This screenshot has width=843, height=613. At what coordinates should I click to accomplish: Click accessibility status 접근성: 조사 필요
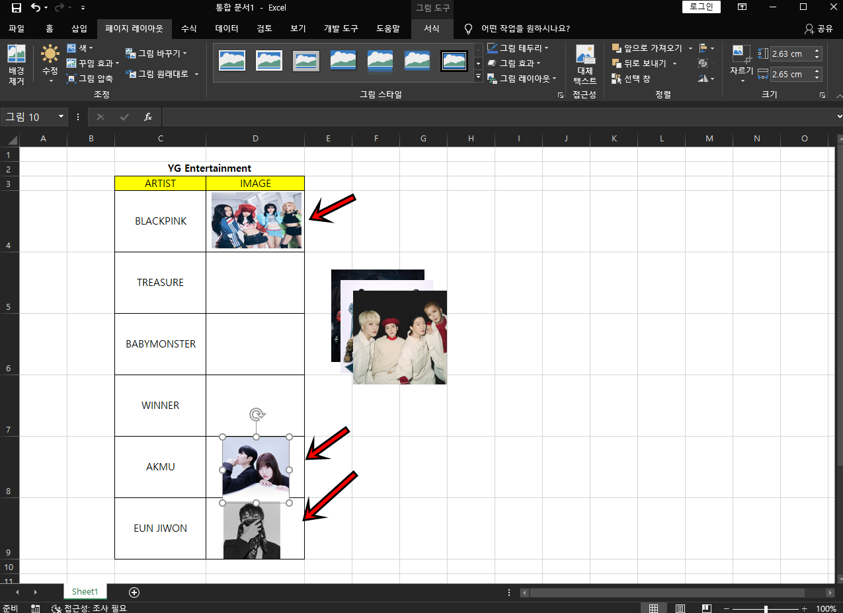click(90, 608)
